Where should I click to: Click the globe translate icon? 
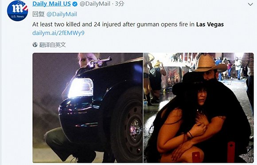pos(35,45)
